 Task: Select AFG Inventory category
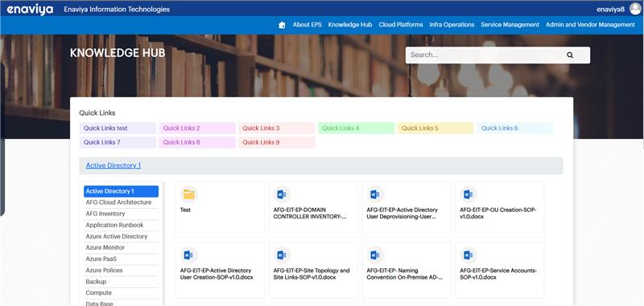(x=122, y=214)
